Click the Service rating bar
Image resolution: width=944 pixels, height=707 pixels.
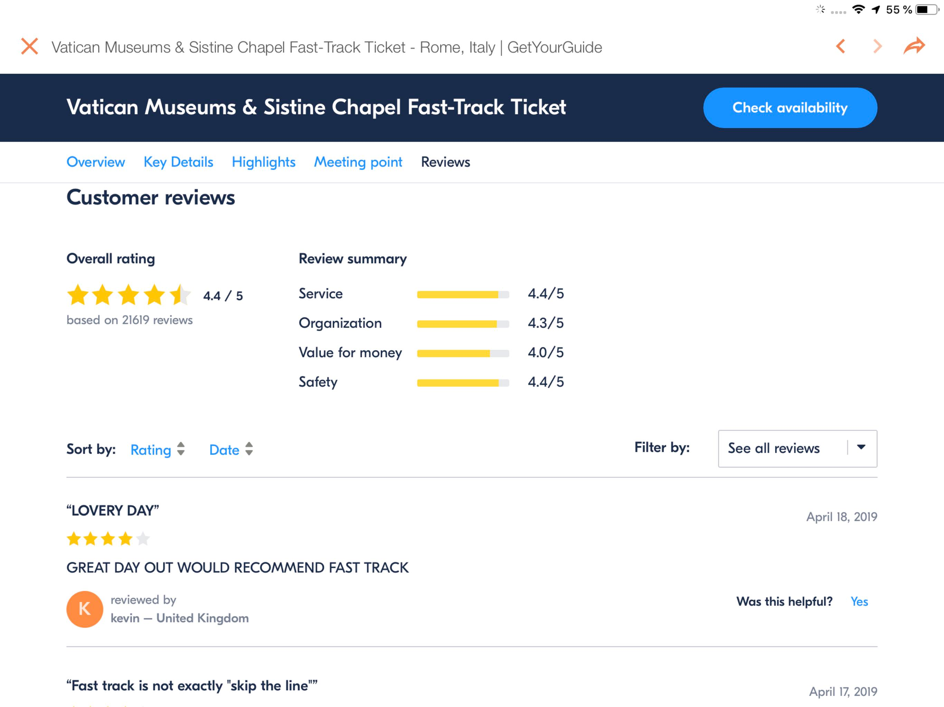pyautogui.click(x=463, y=294)
